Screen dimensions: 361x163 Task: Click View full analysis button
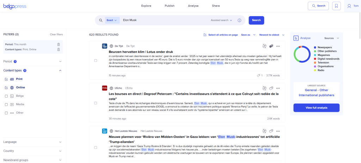(316, 108)
